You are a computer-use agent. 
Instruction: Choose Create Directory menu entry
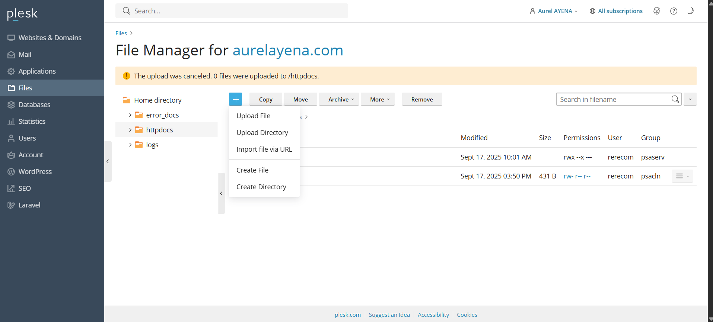click(261, 187)
